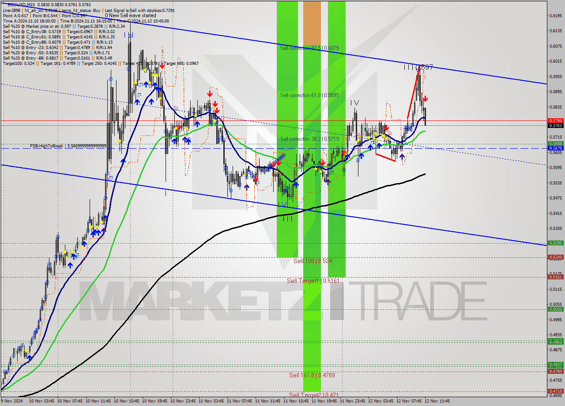The width and height of the screenshot is (565, 406).
Task: Click the 'Sell Target2 | 0.471' label
Action: 313,395
